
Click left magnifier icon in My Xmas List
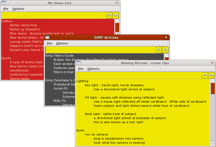109,15
